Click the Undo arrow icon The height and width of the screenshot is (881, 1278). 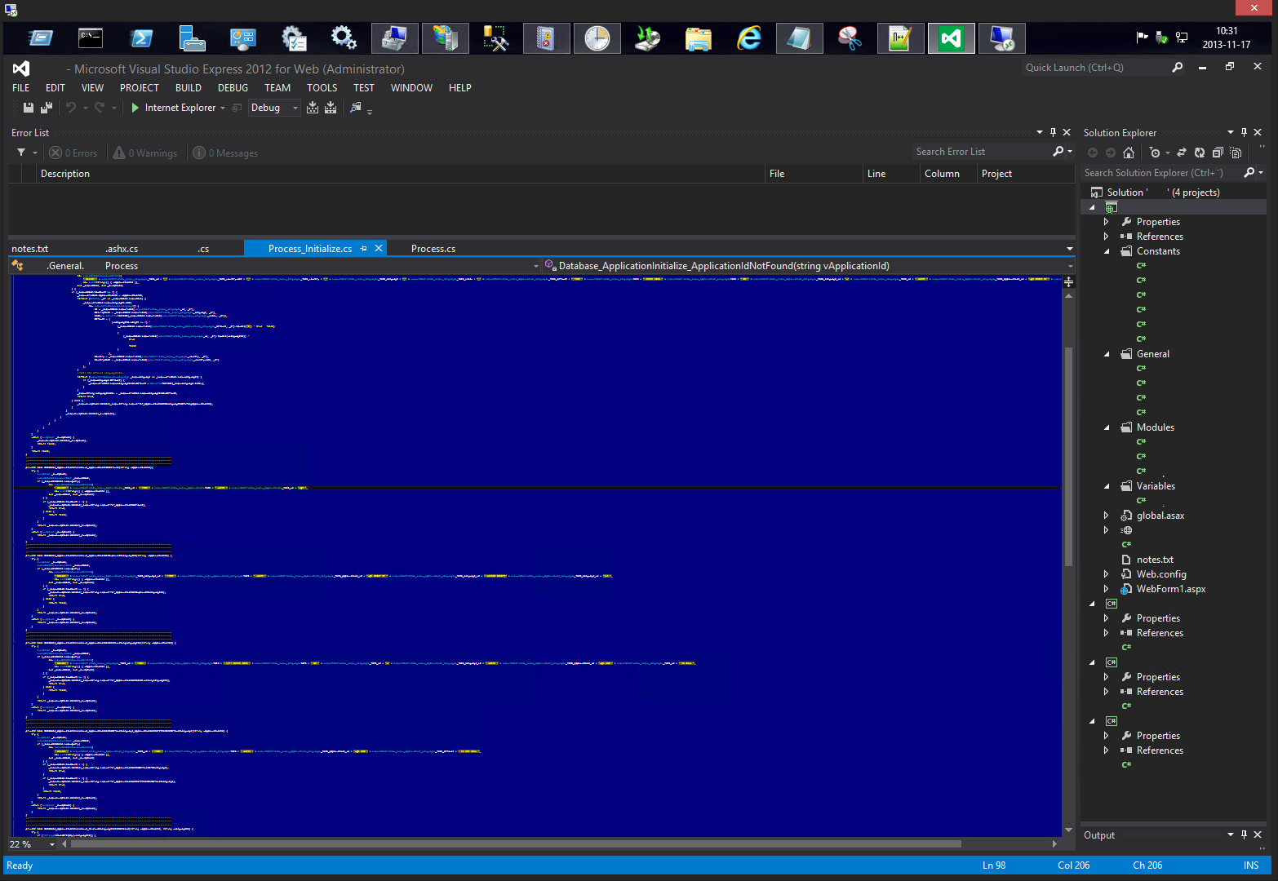click(x=71, y=108)
